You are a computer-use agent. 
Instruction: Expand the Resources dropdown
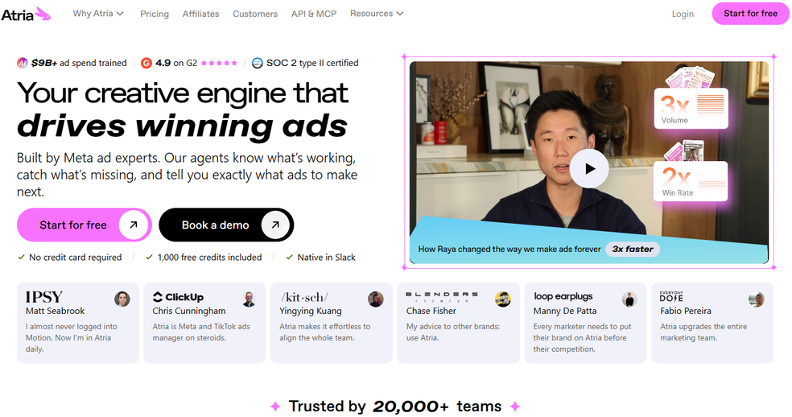pos(377,14)
